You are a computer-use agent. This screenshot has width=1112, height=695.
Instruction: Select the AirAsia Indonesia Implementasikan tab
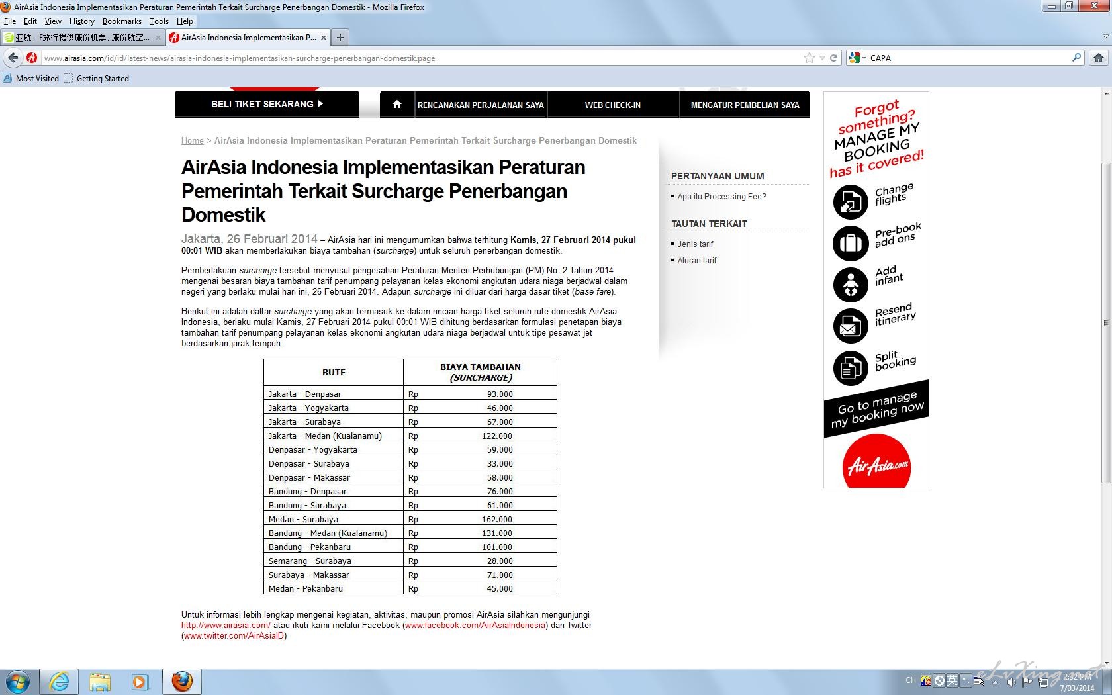pyautogui.click(x=248, y=38)
